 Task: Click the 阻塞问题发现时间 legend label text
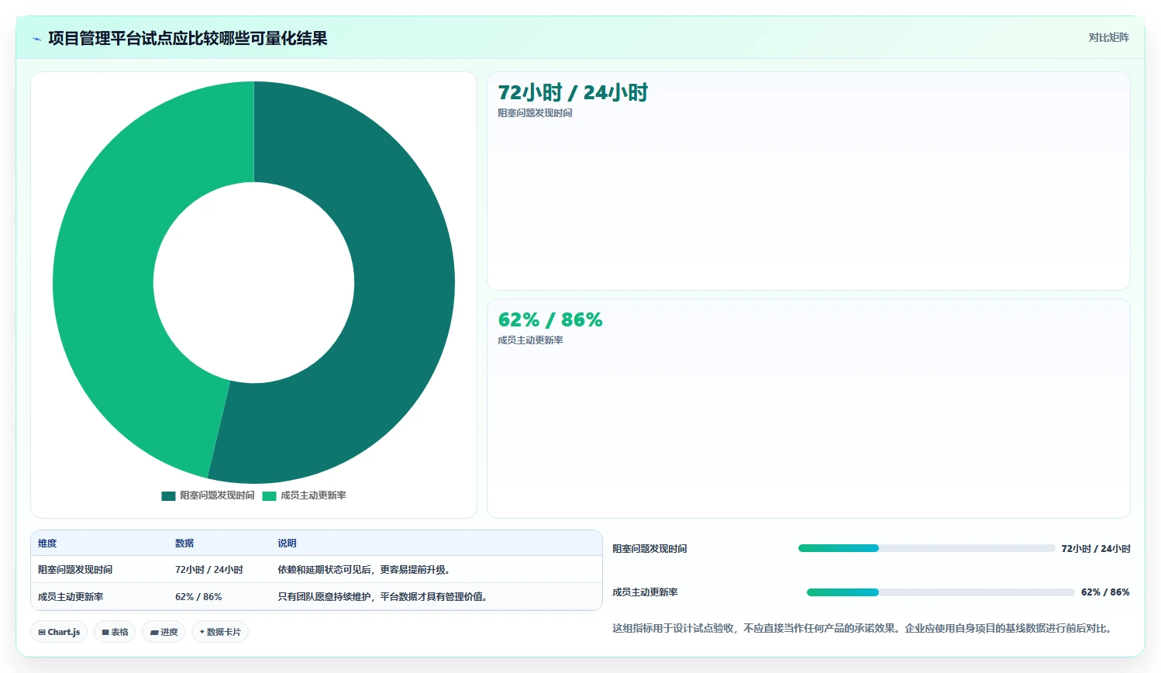[x=217, y=495]
